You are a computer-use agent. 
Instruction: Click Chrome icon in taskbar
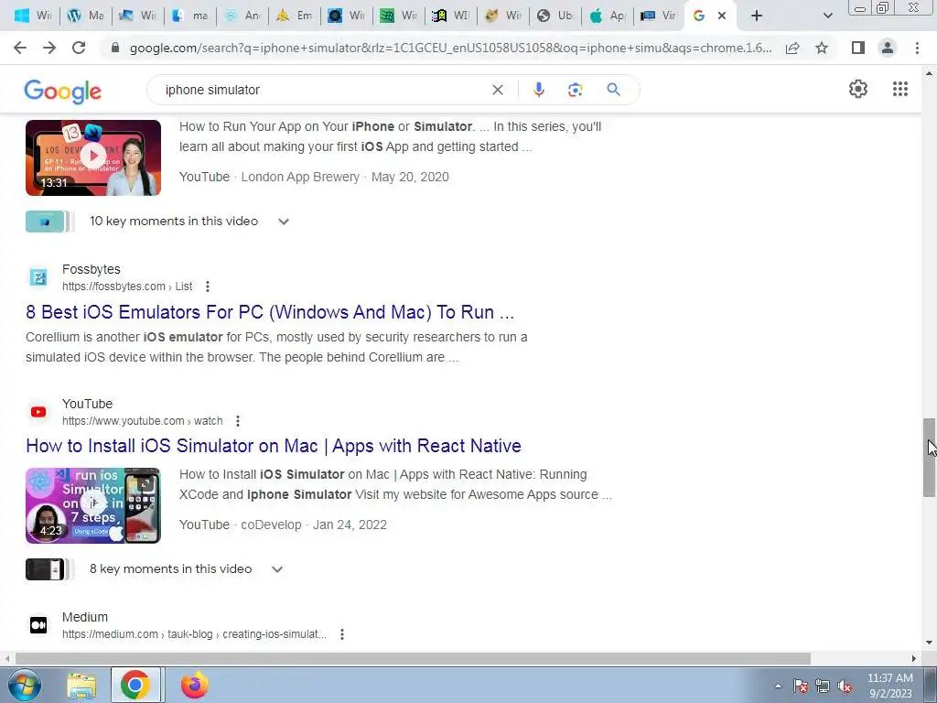135,685
